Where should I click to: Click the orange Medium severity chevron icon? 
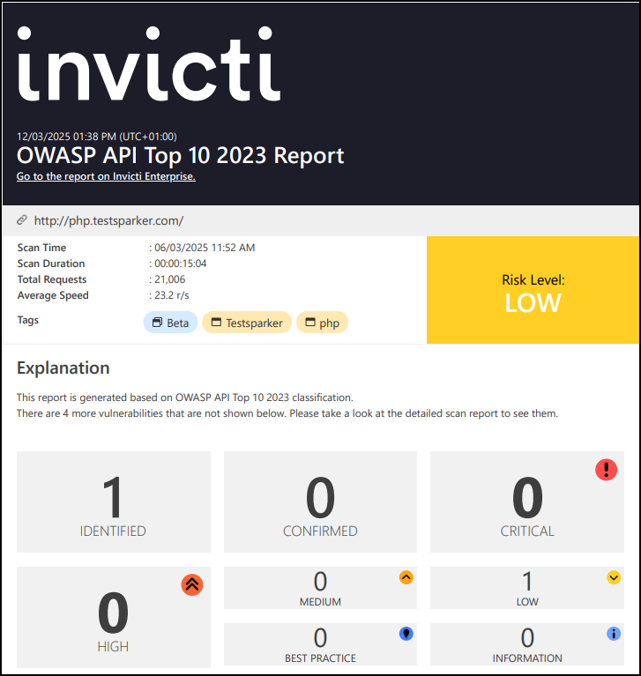tap(406, 577)
